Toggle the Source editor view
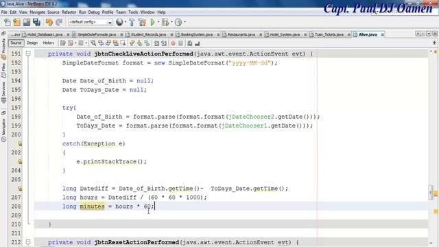The width and height of the screenshot is (439, 247). pos(16,43)
